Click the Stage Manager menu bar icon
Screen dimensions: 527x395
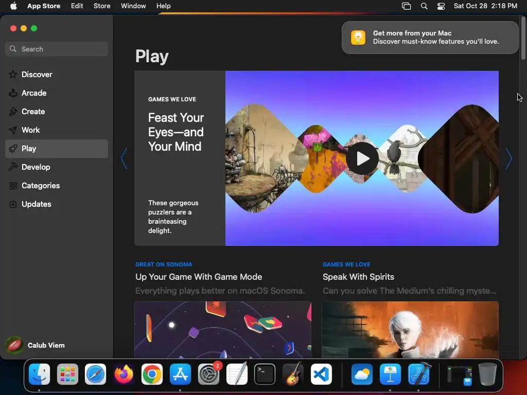point(407,6)
